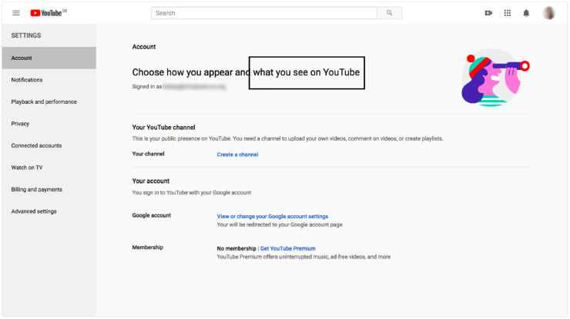
Task: Click the search magnifier button
Action: (389, 13)
